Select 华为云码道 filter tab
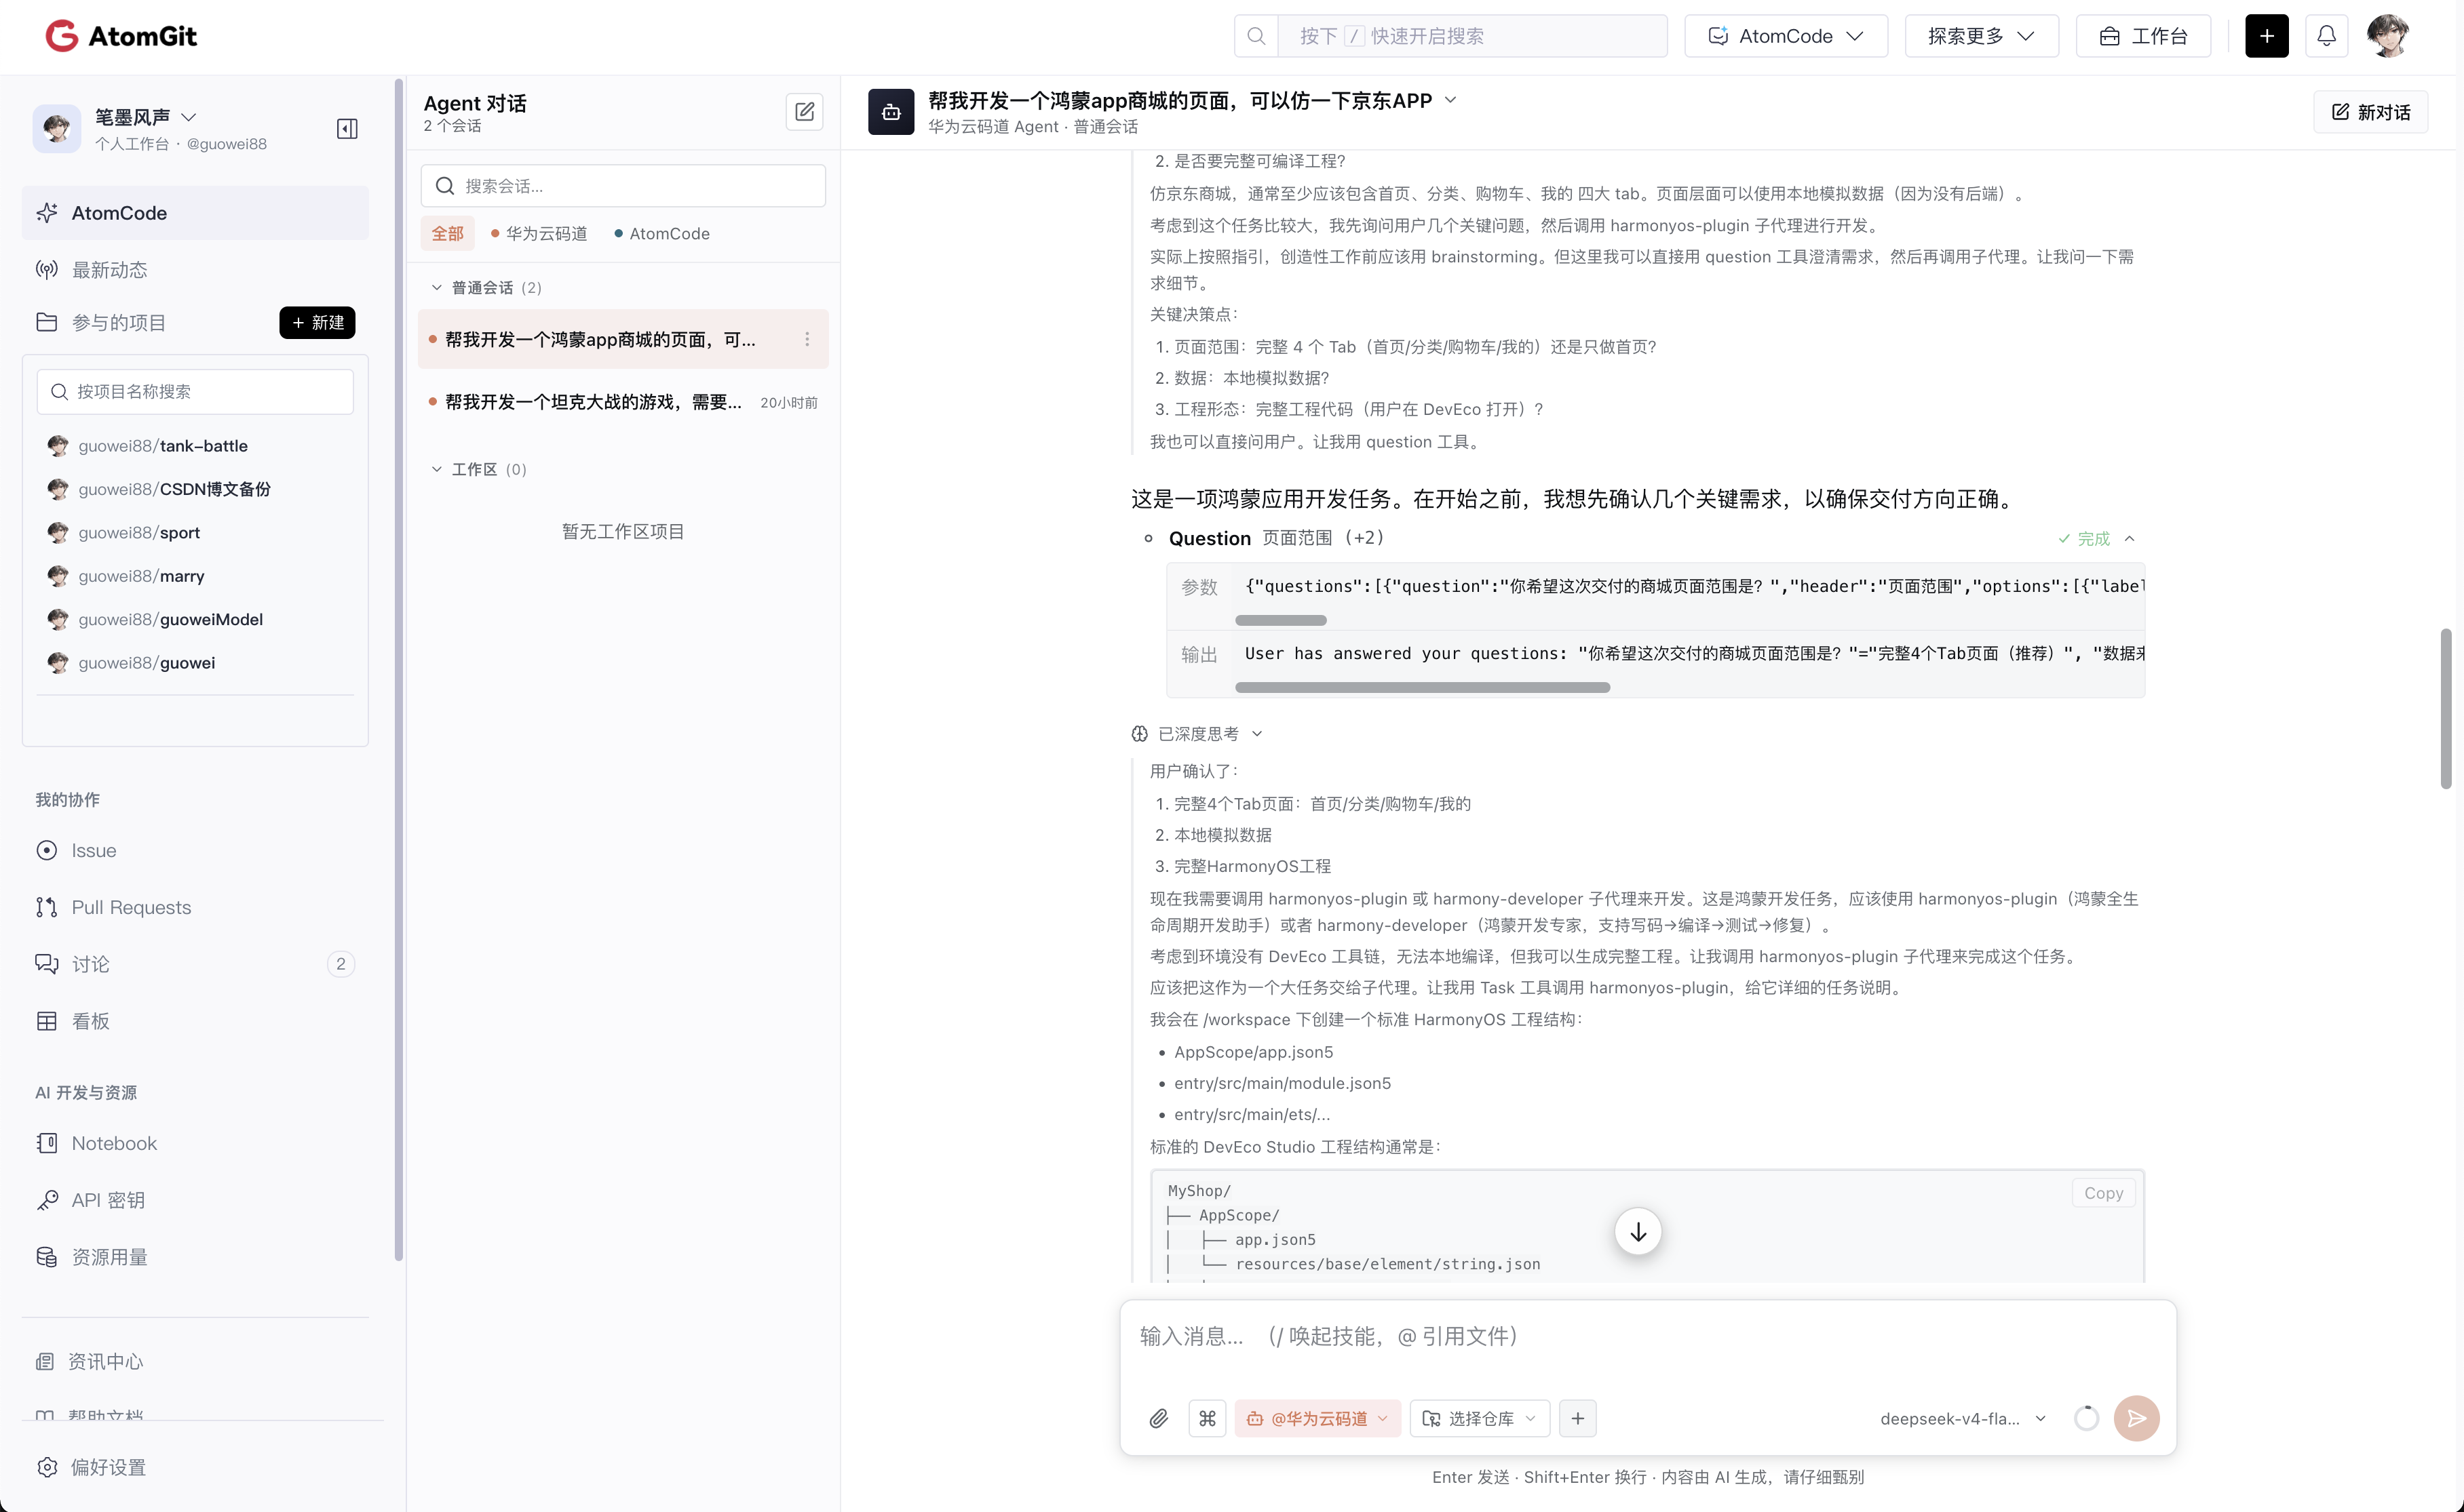 click(539, 234)
